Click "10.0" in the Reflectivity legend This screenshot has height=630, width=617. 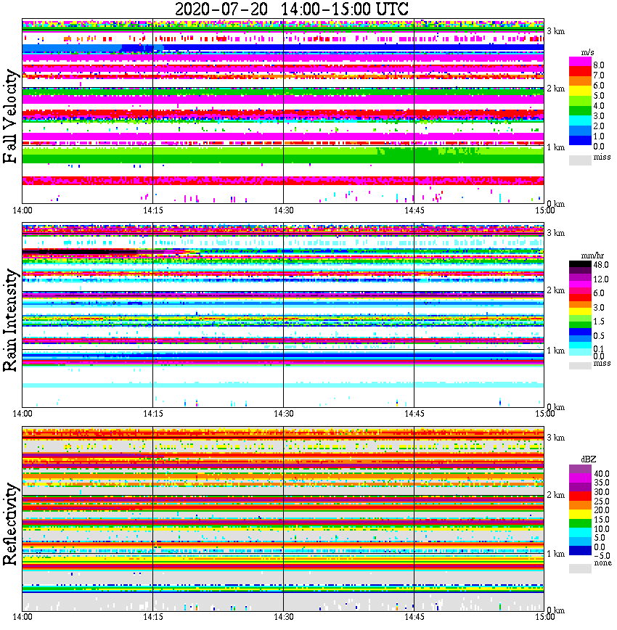(x=602, y=528)
